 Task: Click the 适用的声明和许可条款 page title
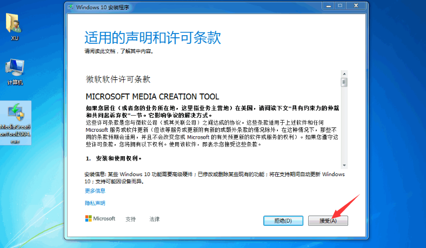(x=152, y=38)
